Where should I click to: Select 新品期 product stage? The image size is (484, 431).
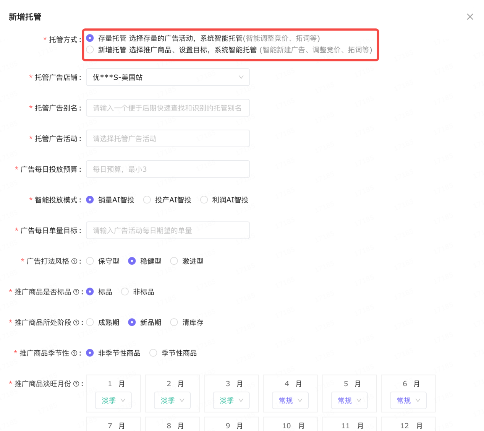tap(132, 322)
